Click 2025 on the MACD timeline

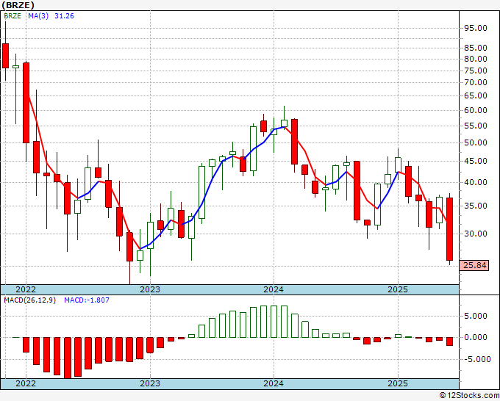coord(398,383)
